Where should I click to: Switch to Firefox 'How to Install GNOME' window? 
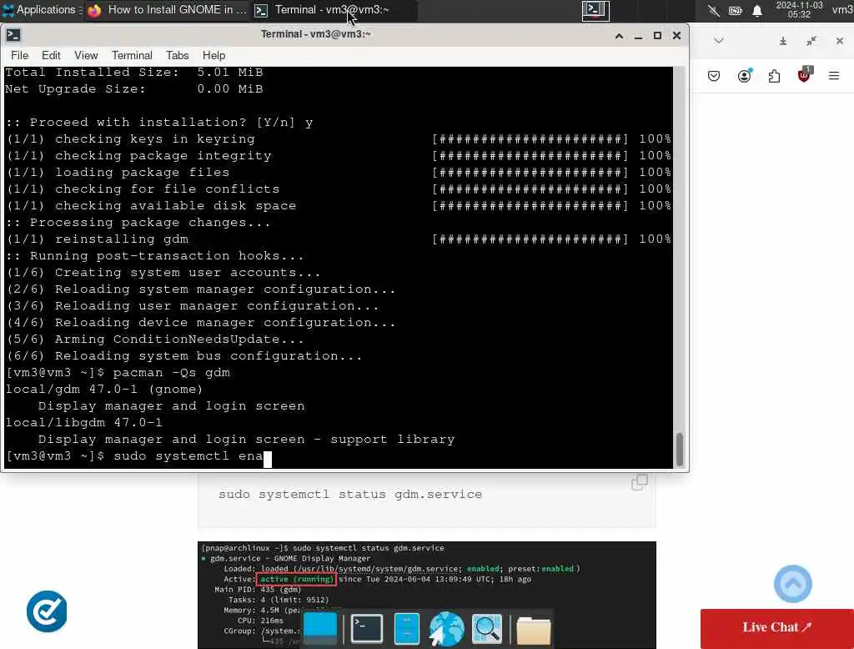pyautogui.click(x=167, y=10)
